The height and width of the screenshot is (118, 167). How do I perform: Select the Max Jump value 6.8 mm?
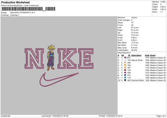tap(134, 48)
